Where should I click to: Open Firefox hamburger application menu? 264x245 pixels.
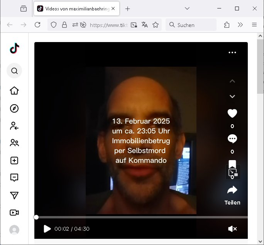point(254,25)
